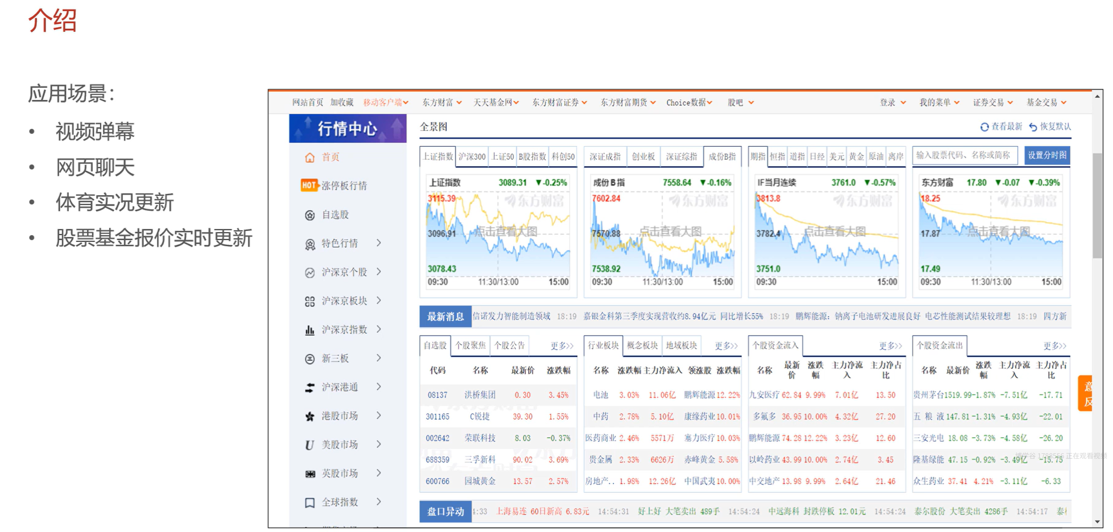Click 更多>> link in 个股资金流入 panel
Image resolution: width=1113 pixels, height=532 pixels.
(890, 346)
